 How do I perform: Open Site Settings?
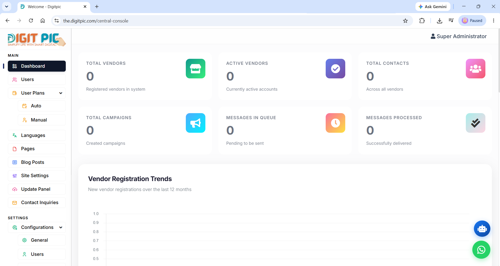pyautogui.click(x=37, y=176)
